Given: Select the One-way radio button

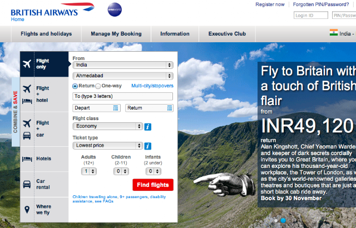Looking at the screenshot, I should (98, 86).
